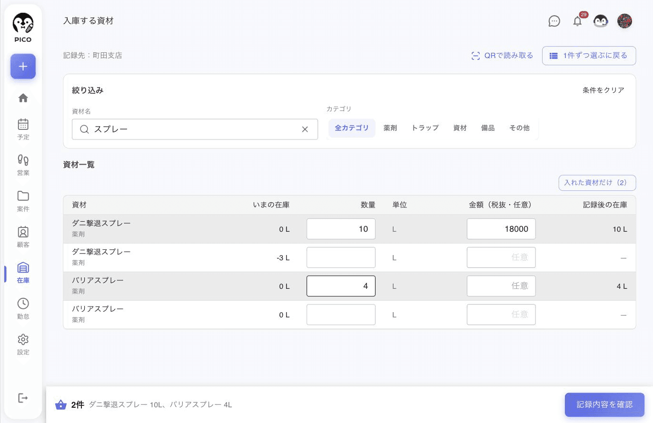This screenshot has width=653, height=423.
Task: Toggle 入れた資材だけ(2) filter
Action: (x=597, y=183)
